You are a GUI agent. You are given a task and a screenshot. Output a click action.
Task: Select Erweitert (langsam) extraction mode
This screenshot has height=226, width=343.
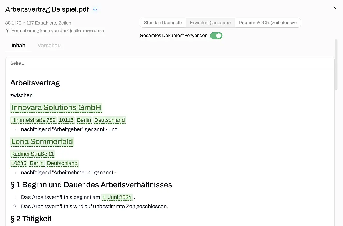[x=210, y=23]
